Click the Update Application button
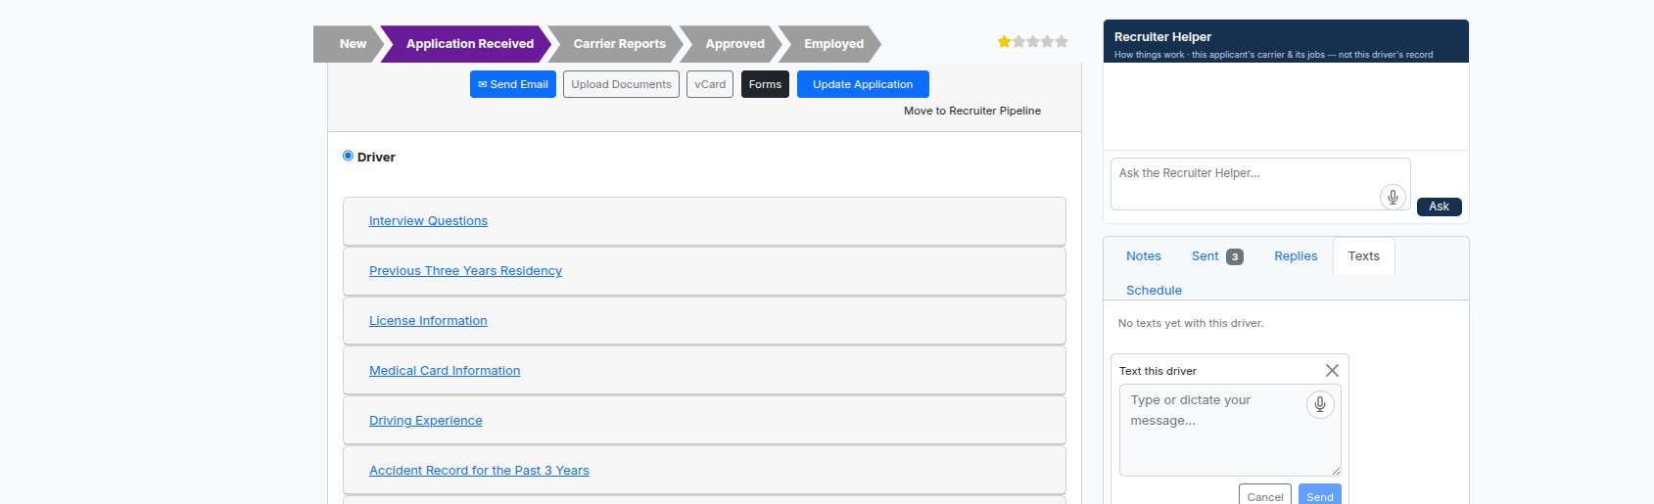The image size is (1654, 504). coord(863,84)
